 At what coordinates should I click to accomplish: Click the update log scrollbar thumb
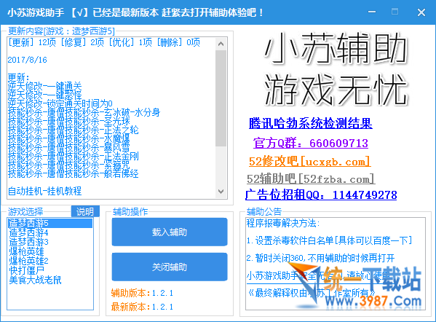point(221,98)
